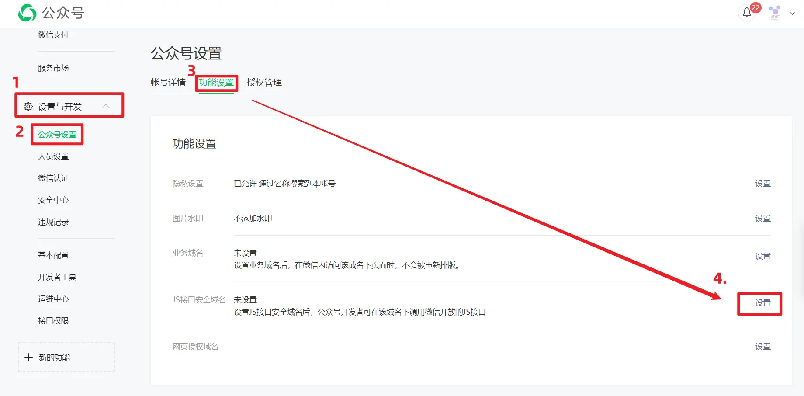Select the 功能设置 tab
Screen dimensions: 804x396
[216, 82]
